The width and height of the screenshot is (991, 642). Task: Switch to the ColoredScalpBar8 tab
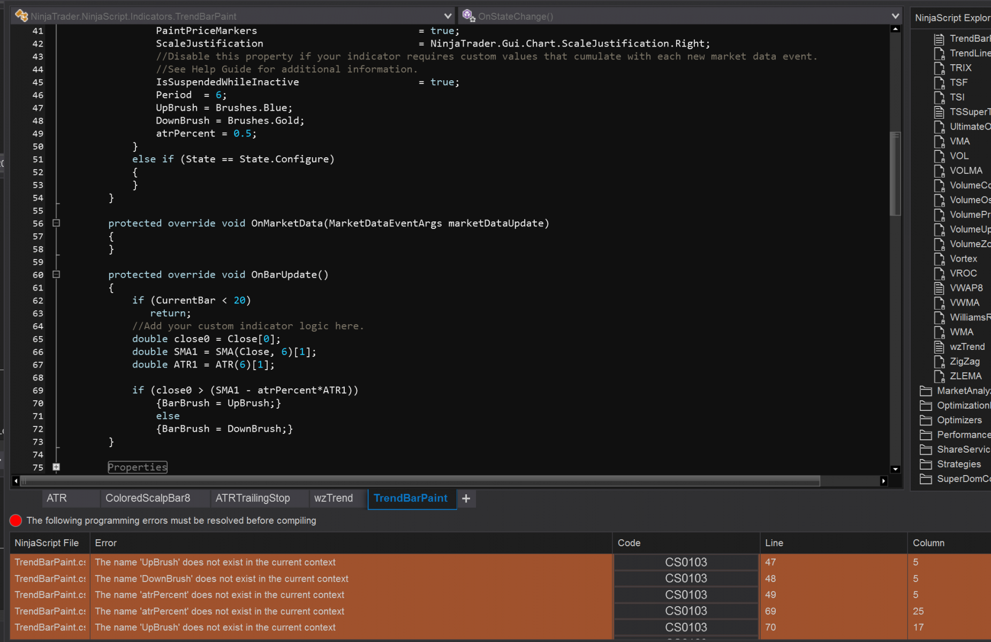[148, 499]
